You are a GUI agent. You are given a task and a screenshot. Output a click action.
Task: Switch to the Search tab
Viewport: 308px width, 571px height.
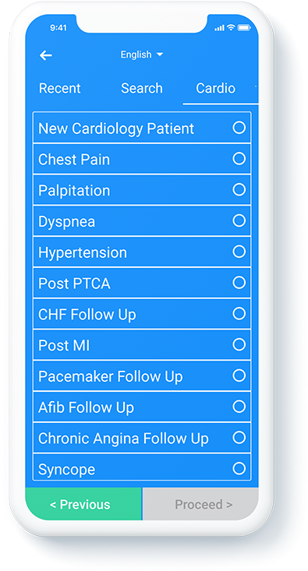(x=142, y=88)
